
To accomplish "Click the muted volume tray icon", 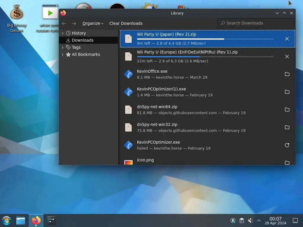I will [x=250, y=220].
